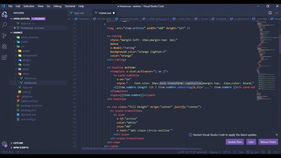Open the Manage gear settings menu
Image resolution: width=281 pixels, height=158 pixels.
click(x=4, y=144)
